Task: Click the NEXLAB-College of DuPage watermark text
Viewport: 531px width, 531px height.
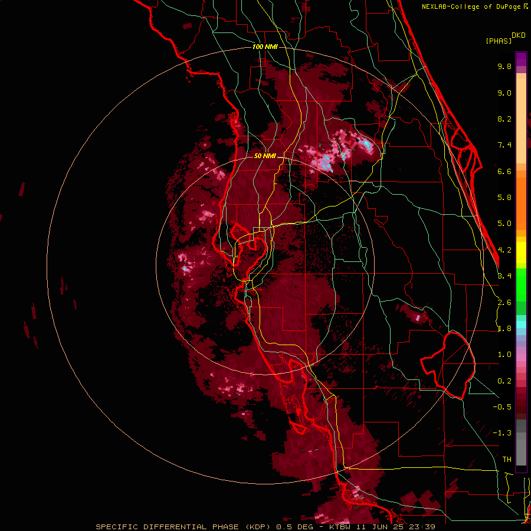Action: pyautogui.click(x=471, y=6)
